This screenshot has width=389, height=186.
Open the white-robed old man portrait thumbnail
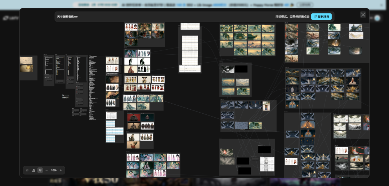(352, 81)
